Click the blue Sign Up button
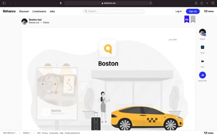 [193, 11]
